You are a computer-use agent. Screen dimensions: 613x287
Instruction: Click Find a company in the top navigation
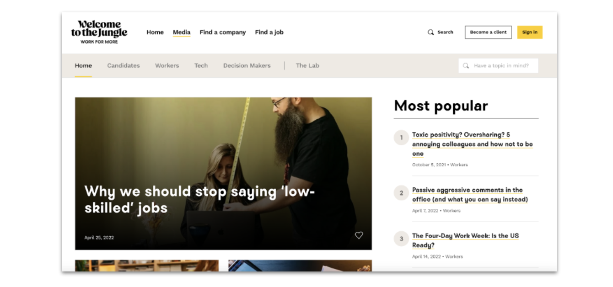tap(222, 32)
